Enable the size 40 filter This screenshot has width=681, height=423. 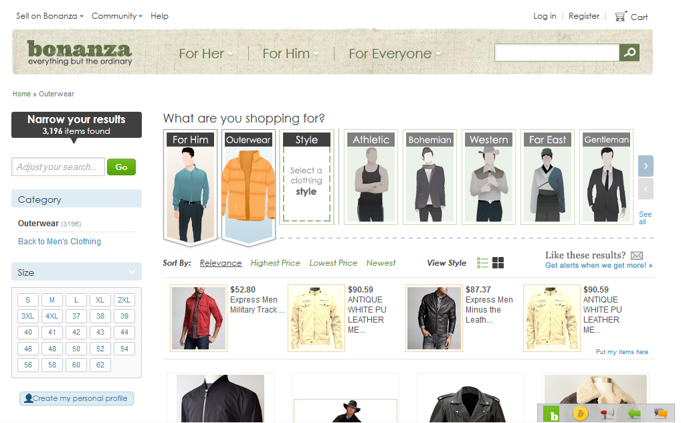point(27,332)
